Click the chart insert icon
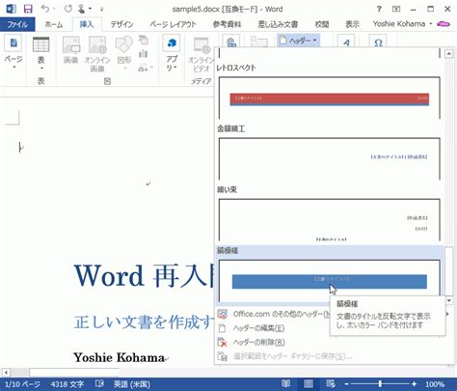 (x=144, y=54)
